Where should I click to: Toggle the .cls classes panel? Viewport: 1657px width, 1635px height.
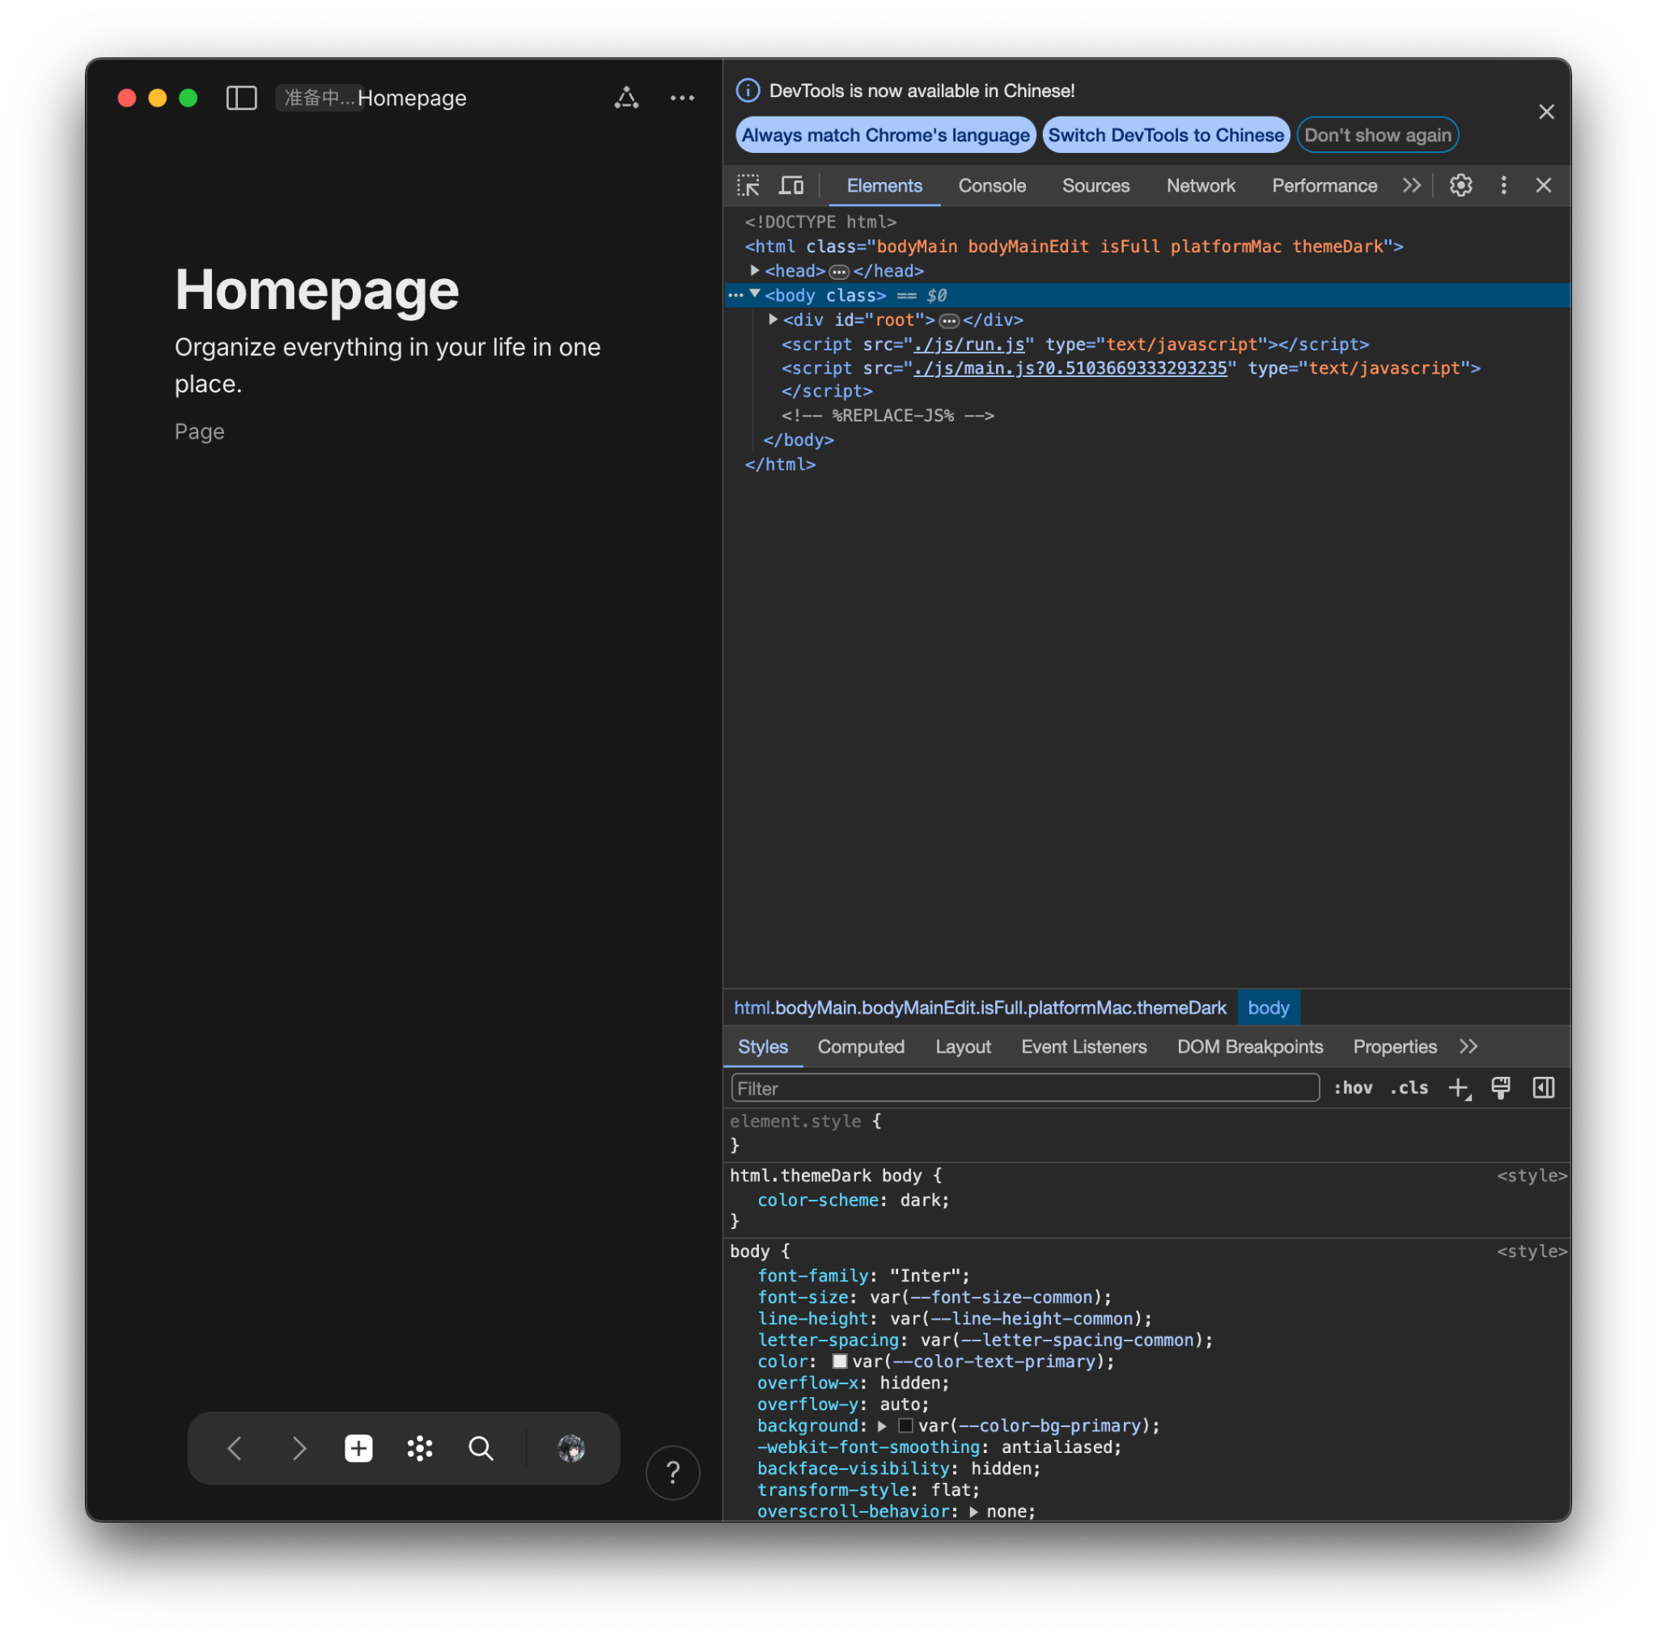1409,1088
